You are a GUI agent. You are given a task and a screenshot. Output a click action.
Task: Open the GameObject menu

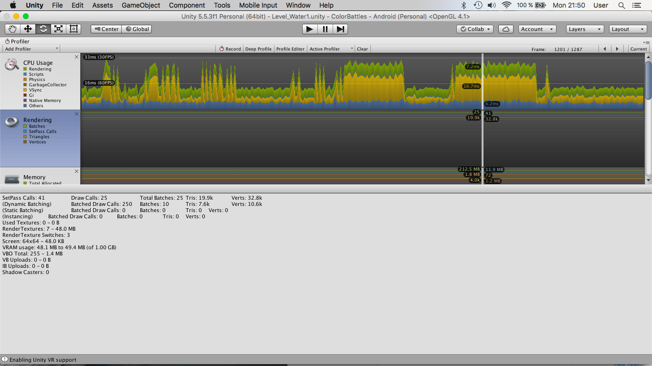click(140, 5)
